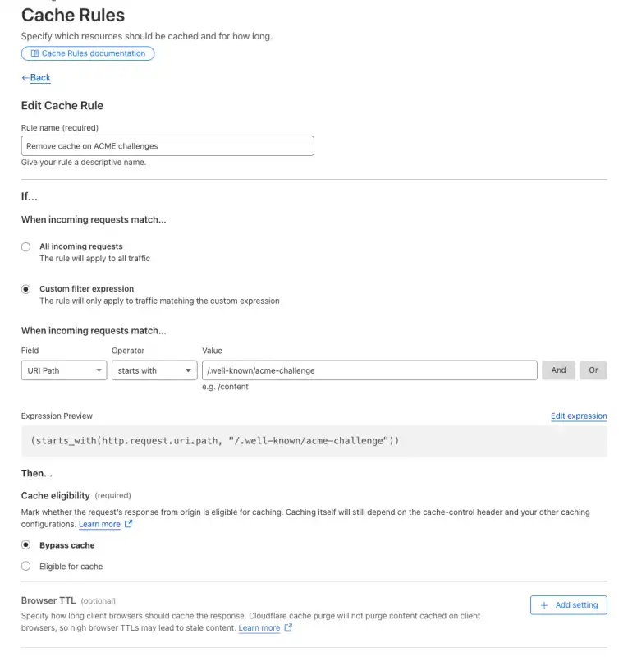The width and height of the screenshot is (637, 657).
Task: Go Back to the rules list
Action: click(40, 77)
